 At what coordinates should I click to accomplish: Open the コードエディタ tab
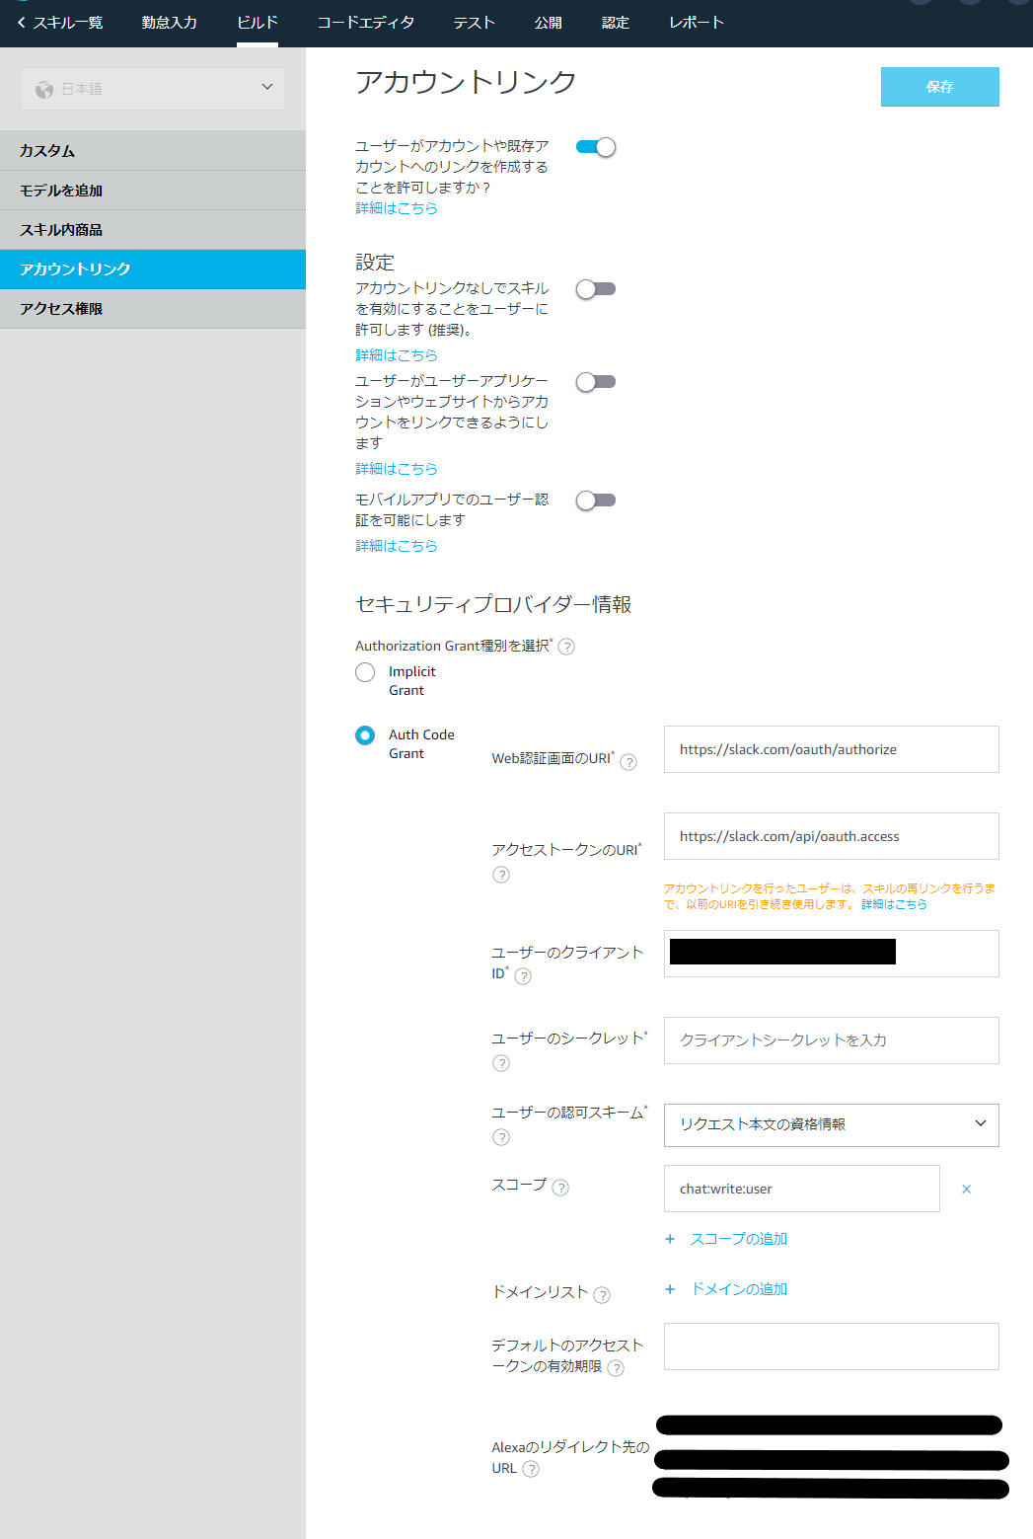pos(365,23)
